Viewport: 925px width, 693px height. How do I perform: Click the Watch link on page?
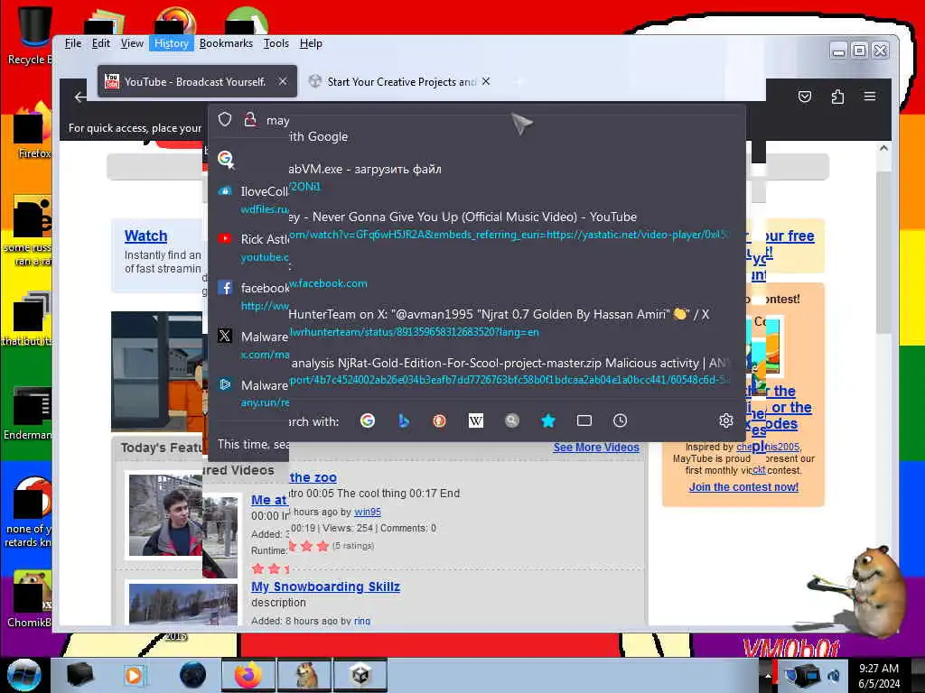click(x=145, y=236)
